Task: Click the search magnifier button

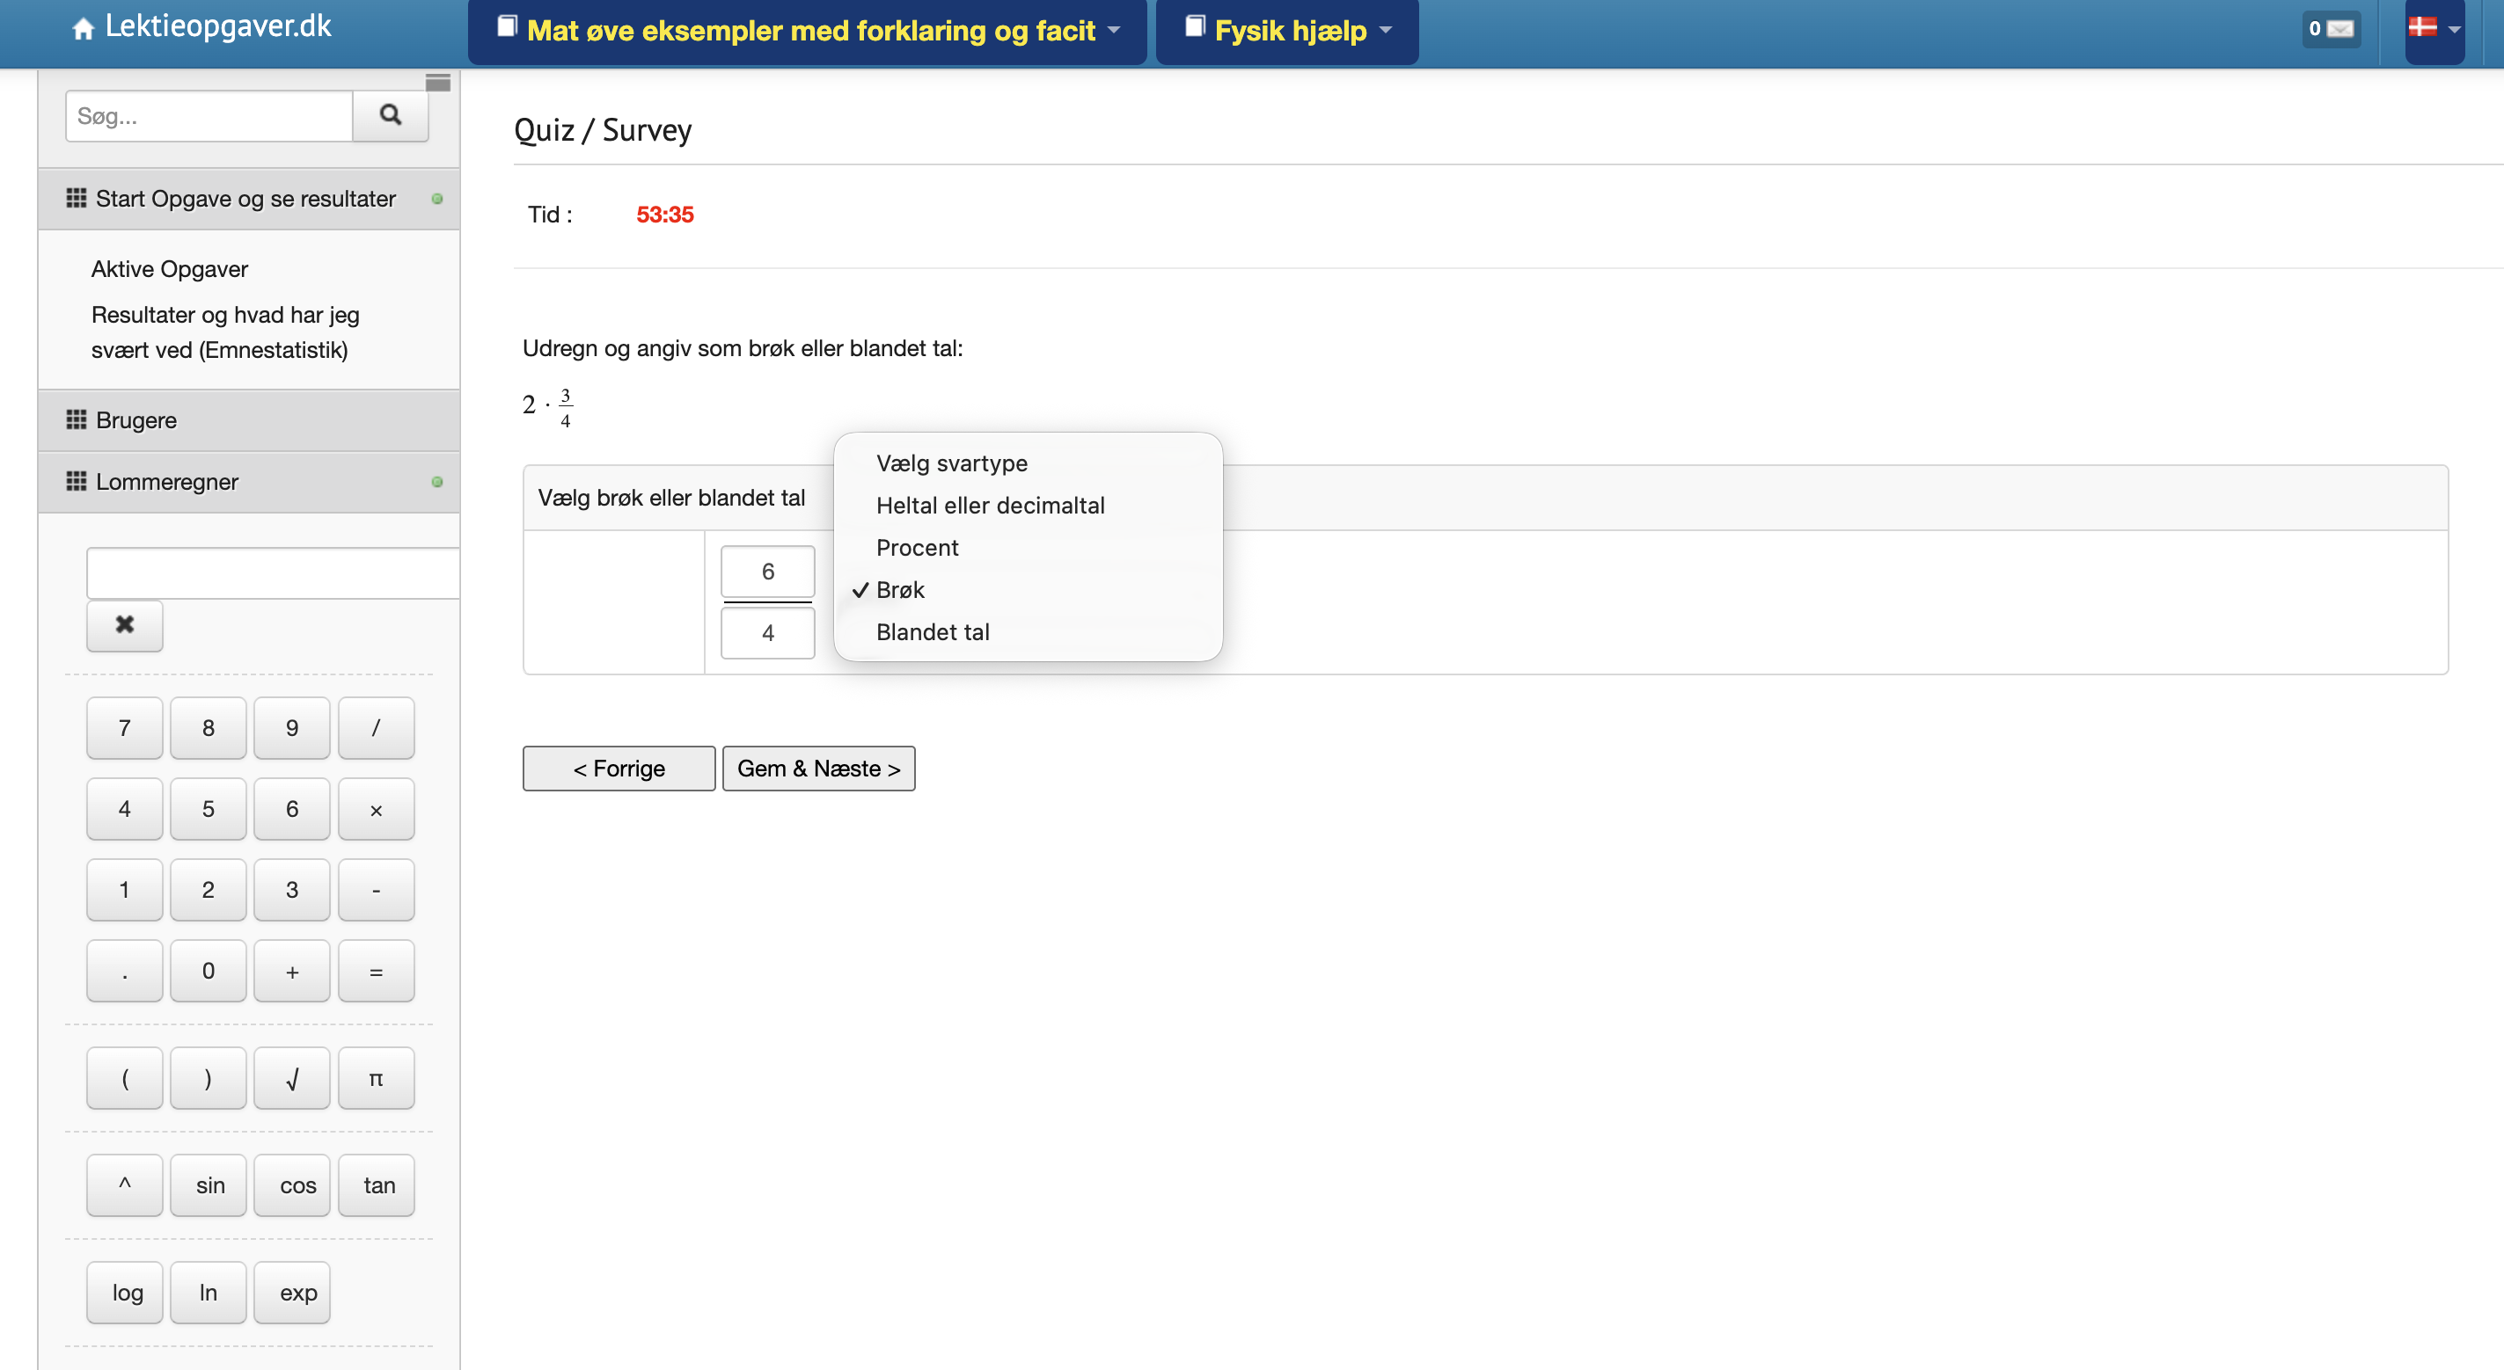Action: (x=390, y=115)
